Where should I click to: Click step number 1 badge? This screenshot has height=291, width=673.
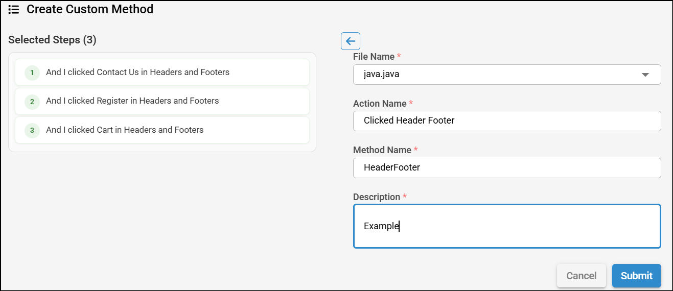point(32,73)
